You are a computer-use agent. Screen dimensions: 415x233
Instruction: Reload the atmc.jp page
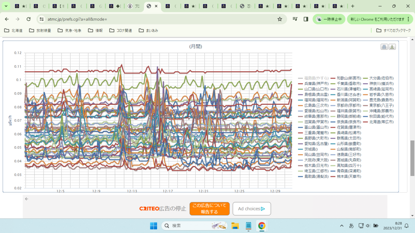click(x=29, y=19)
